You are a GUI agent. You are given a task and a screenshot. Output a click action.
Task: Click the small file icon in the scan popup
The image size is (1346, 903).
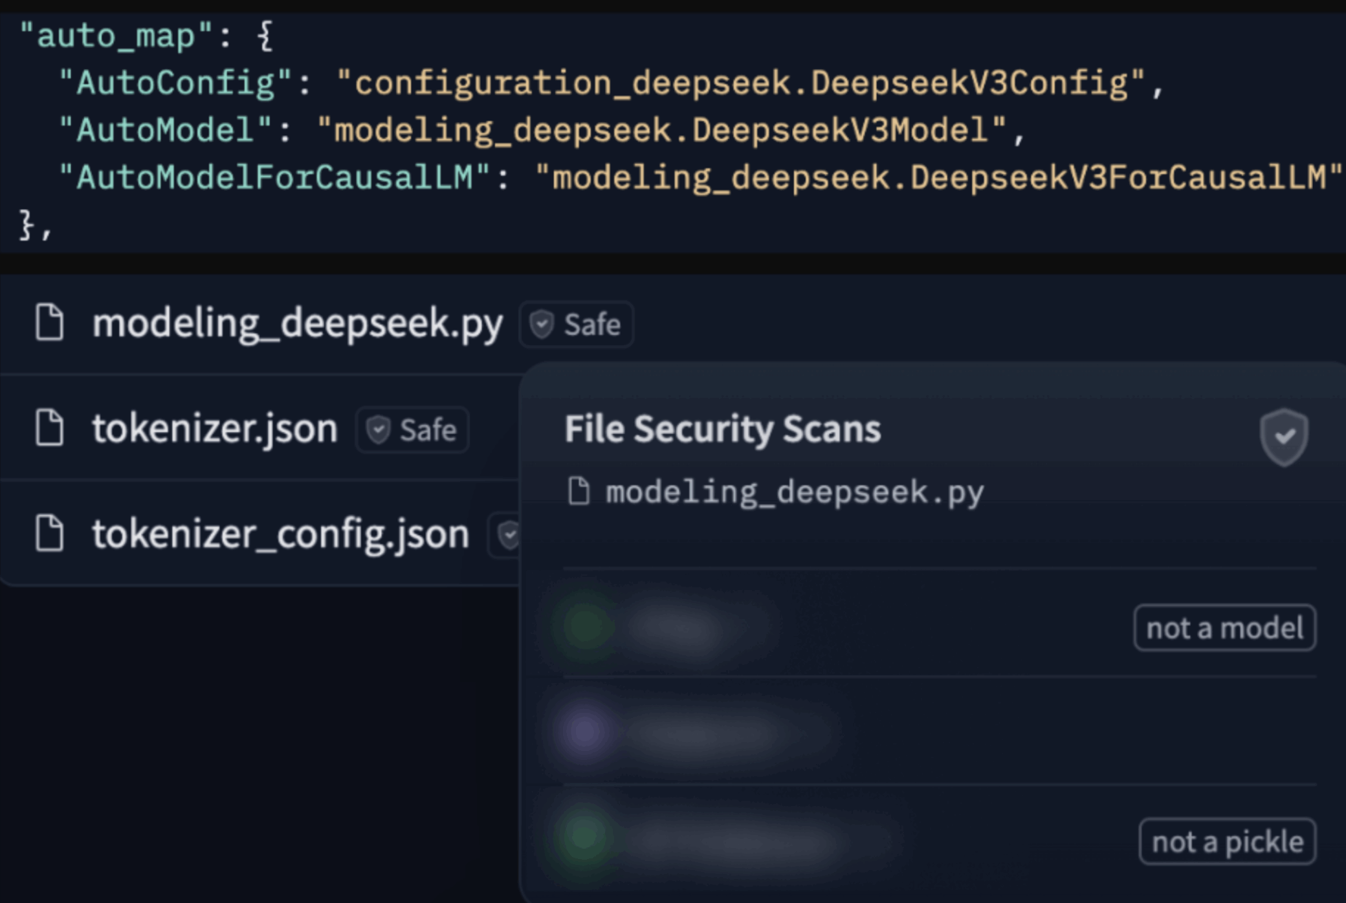pos(579,491)
